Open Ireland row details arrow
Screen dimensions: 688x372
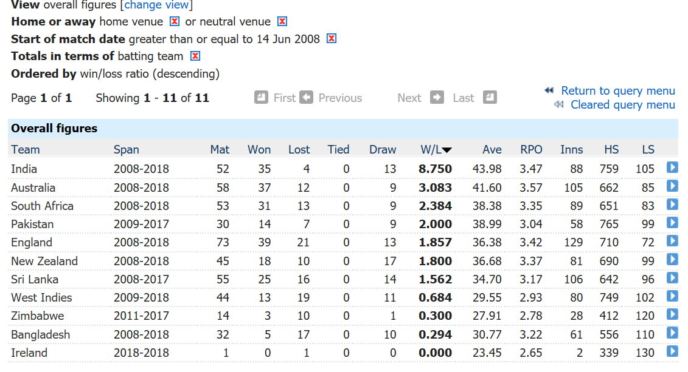(x=672, y=351)
